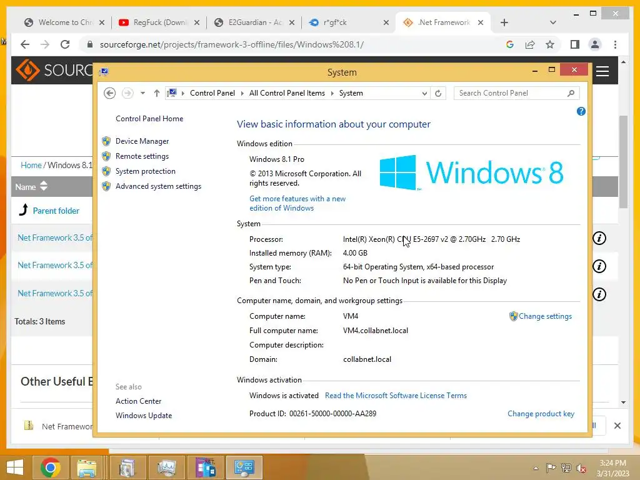Screen dimensions: 640x480
Task: Click Chrome page vertical scrollbar
Action: click(623, 162)
